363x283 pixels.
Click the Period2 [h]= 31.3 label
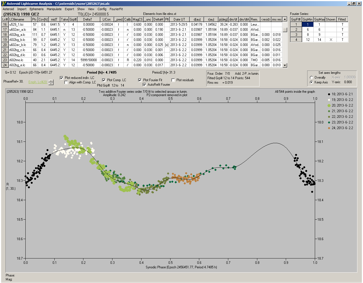[x=164, y=72]
